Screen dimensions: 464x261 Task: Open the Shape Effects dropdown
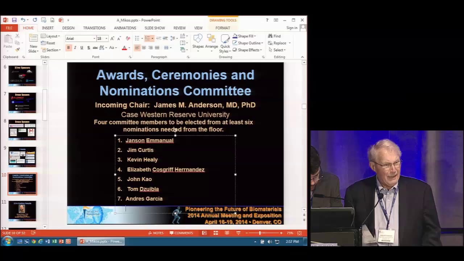[x=247, y=50]
